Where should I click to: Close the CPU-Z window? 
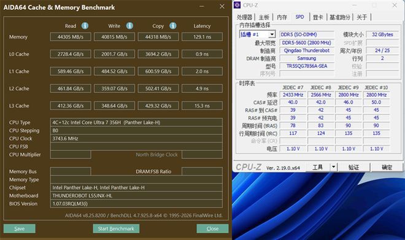tap(395, 5)
